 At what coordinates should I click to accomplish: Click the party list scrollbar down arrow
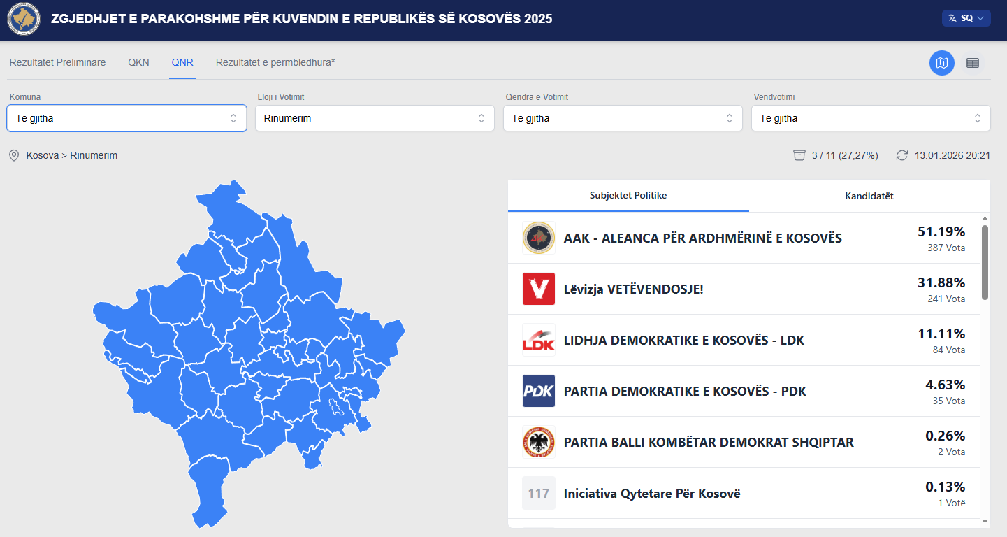click(985, 521)
